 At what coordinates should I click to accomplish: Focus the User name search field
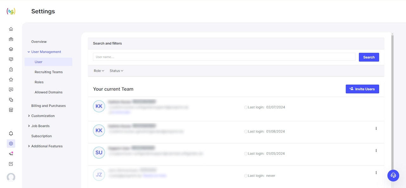(224, 57)
